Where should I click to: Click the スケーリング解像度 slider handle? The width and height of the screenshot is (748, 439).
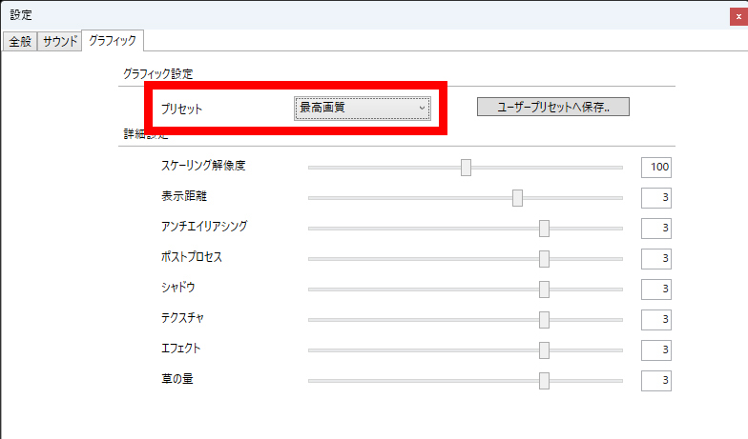click(466, 168)
